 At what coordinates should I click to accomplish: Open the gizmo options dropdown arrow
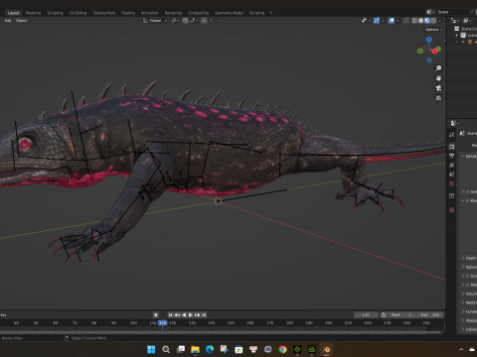pos(383,21)
